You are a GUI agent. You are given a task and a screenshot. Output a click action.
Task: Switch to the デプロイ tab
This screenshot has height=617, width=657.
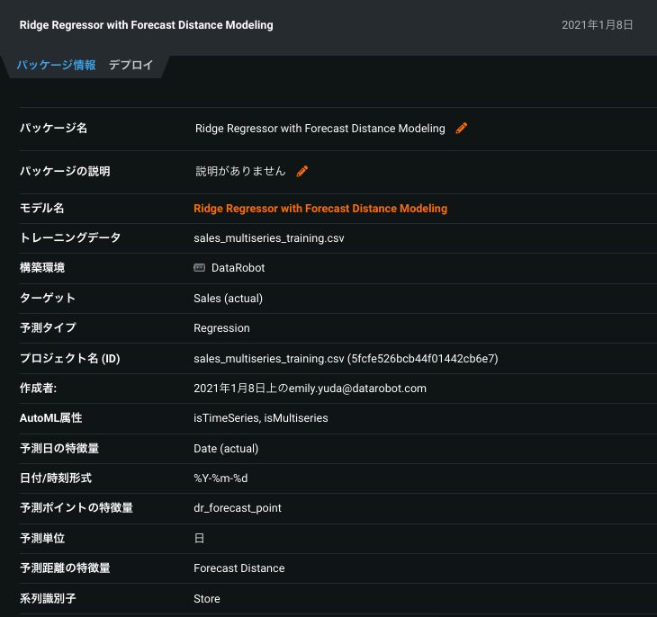[130, 66]
